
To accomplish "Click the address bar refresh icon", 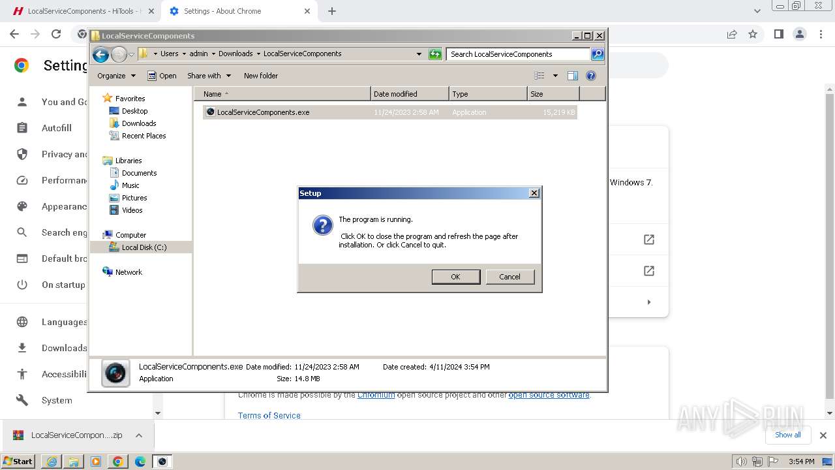I will click(435, 54).
